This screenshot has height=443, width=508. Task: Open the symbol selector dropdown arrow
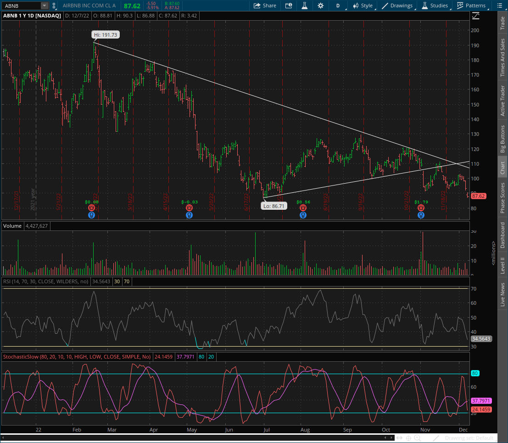pyautogui.click(x=45, y=6)
